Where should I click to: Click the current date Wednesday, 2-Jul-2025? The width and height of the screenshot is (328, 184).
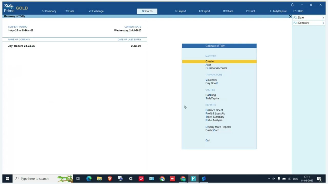pyautogui.click(x=128, y=30)
